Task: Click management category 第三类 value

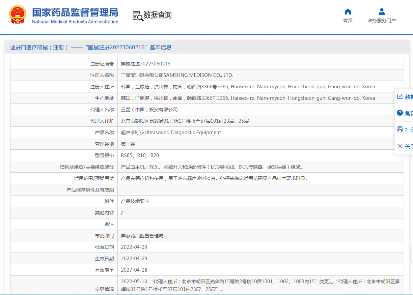Action: [128, 144]
